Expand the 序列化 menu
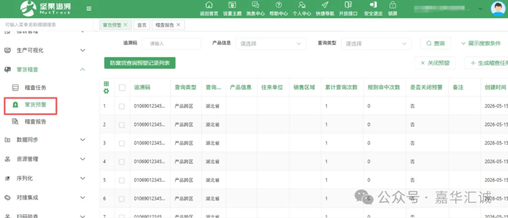 83,178
